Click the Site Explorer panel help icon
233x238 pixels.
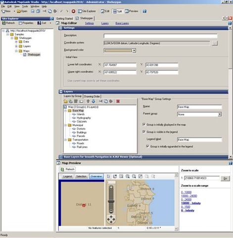(x=52, y=18)
